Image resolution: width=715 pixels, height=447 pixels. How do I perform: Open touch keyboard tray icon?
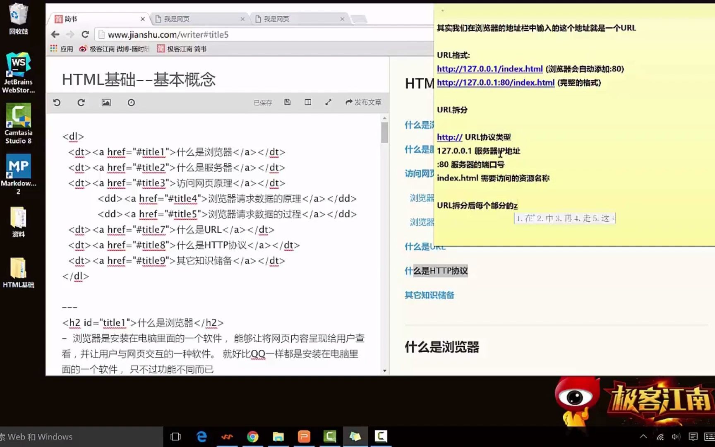pos(709,437)
